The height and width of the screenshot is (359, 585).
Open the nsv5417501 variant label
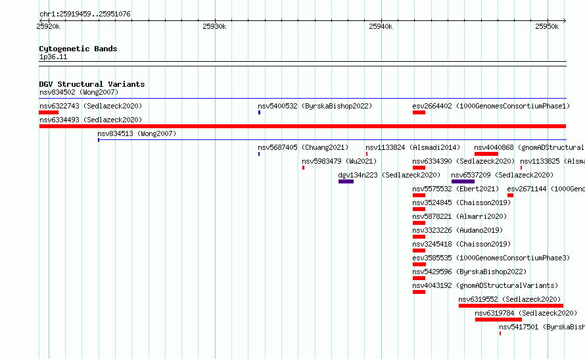(x=542, y=327)
